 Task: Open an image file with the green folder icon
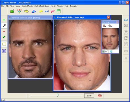tap(12, 11)
